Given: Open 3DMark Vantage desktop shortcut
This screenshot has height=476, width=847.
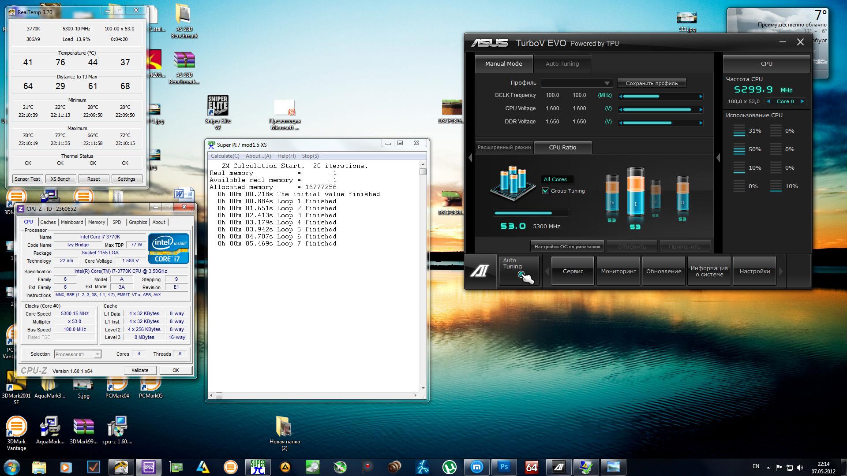Looking at the screenshot, I should pyautogui.click(x=16, y=433).
